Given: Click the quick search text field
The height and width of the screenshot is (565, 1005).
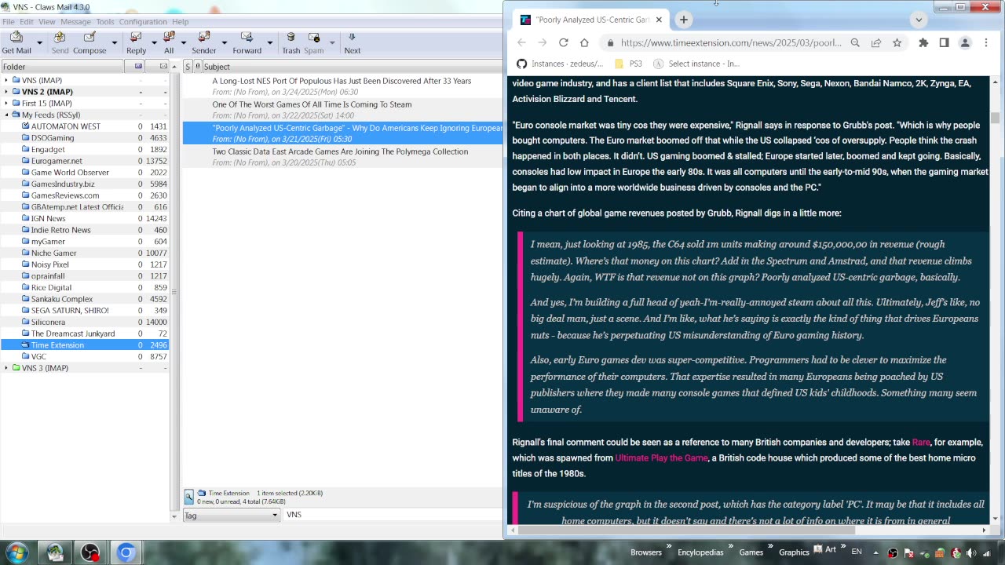Looking at the screenshot, I should pos(393,515).
